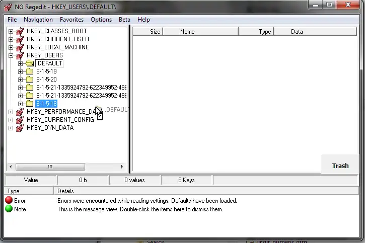Select the HKEY_CLASSES_ROOT tree item
The height and width of the screenshot is (243, 365).
[x=56, y=31]
